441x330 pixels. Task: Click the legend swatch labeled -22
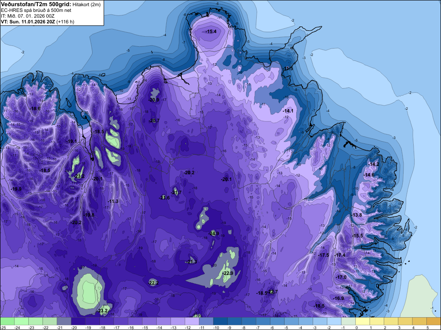click(x=50, y=321)
